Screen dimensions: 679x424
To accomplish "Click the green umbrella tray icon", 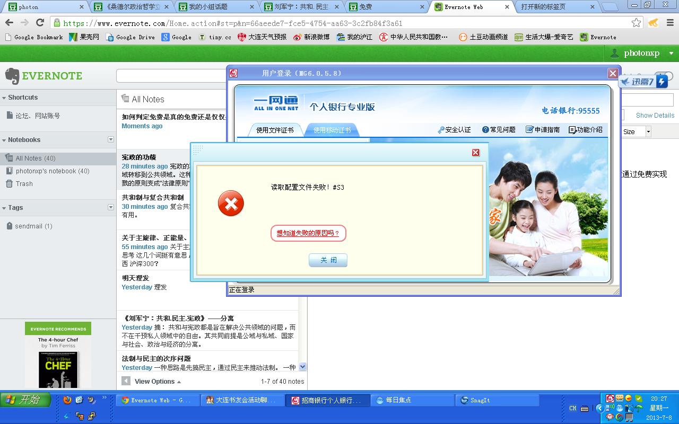I will (x=639, y=408).
